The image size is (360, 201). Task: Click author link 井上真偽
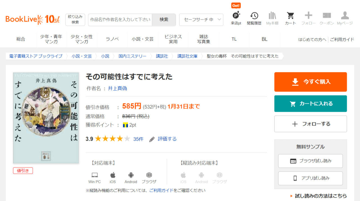(x=117, y=88)
